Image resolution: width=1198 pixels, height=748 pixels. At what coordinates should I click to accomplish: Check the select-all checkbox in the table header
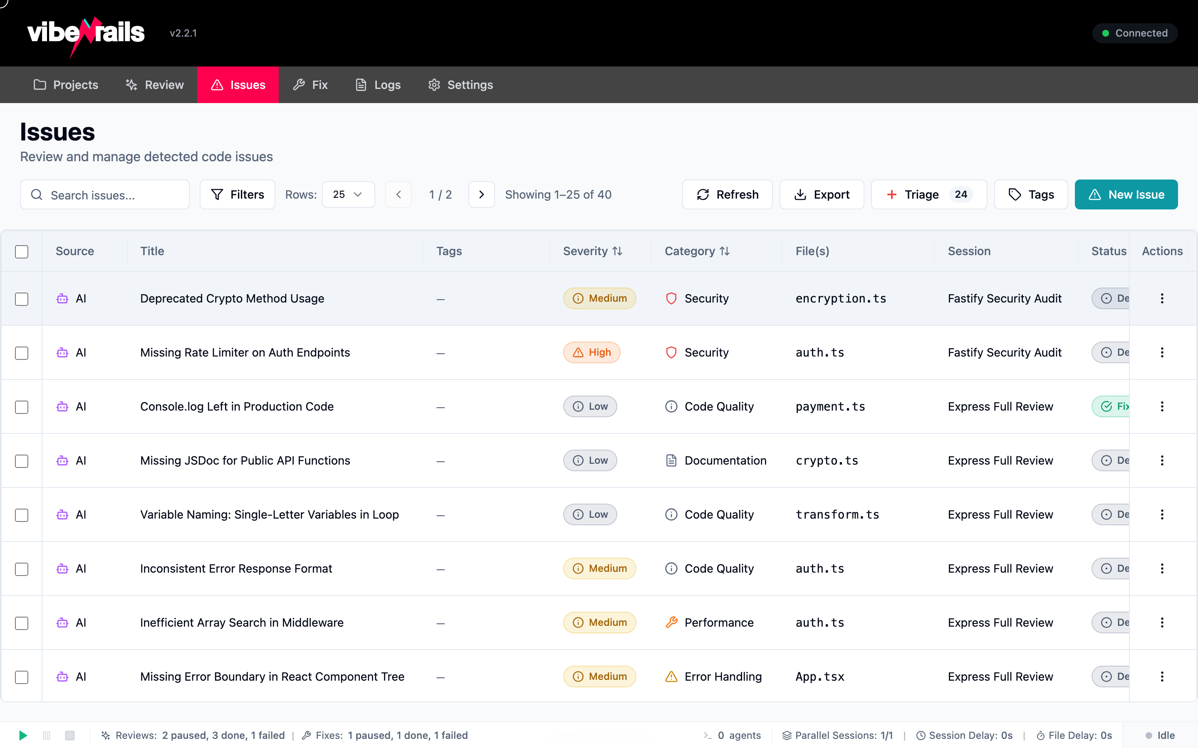(22, 252)
